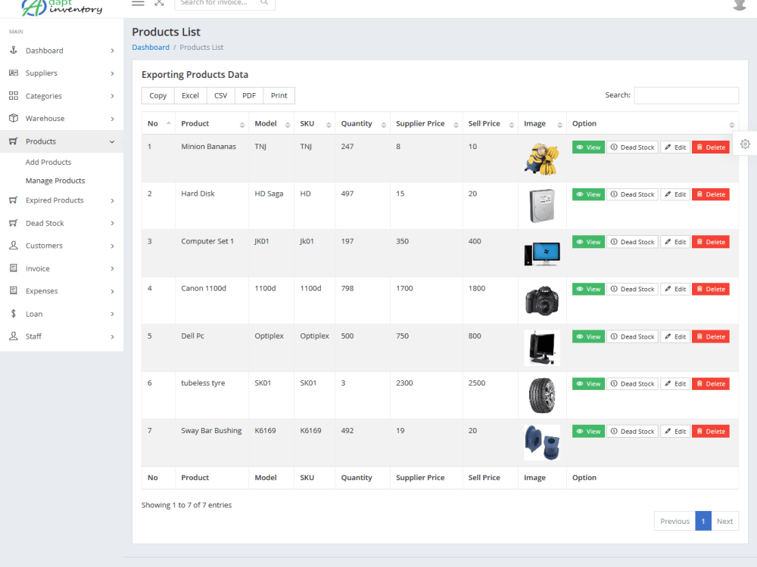Delete the Canon 1100d product
Image resolution: width=757 pixels, height=567 pixels.
click(711, 290)
